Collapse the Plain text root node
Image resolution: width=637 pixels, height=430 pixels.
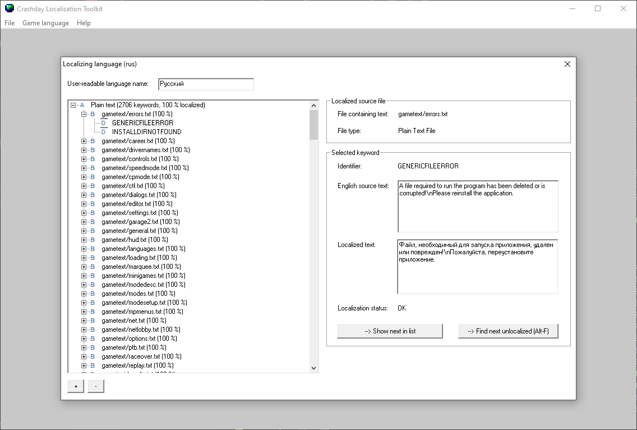pos(73,105)
